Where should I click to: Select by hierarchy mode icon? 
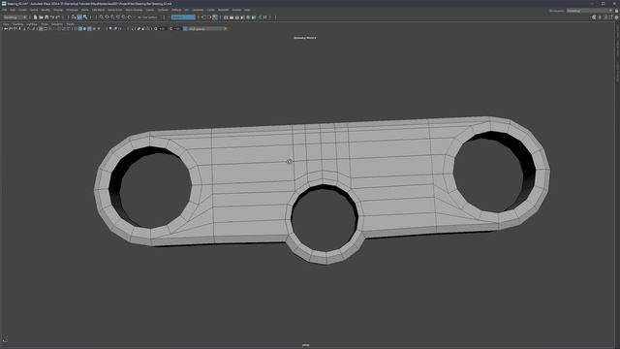point(74,17)
